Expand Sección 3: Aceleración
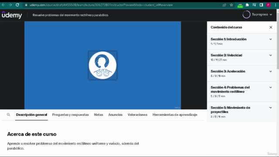The image size is (279, 157). (x=242, y=73)
